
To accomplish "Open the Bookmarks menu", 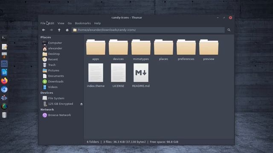I will pyautogui.click(x=83, y=23).
